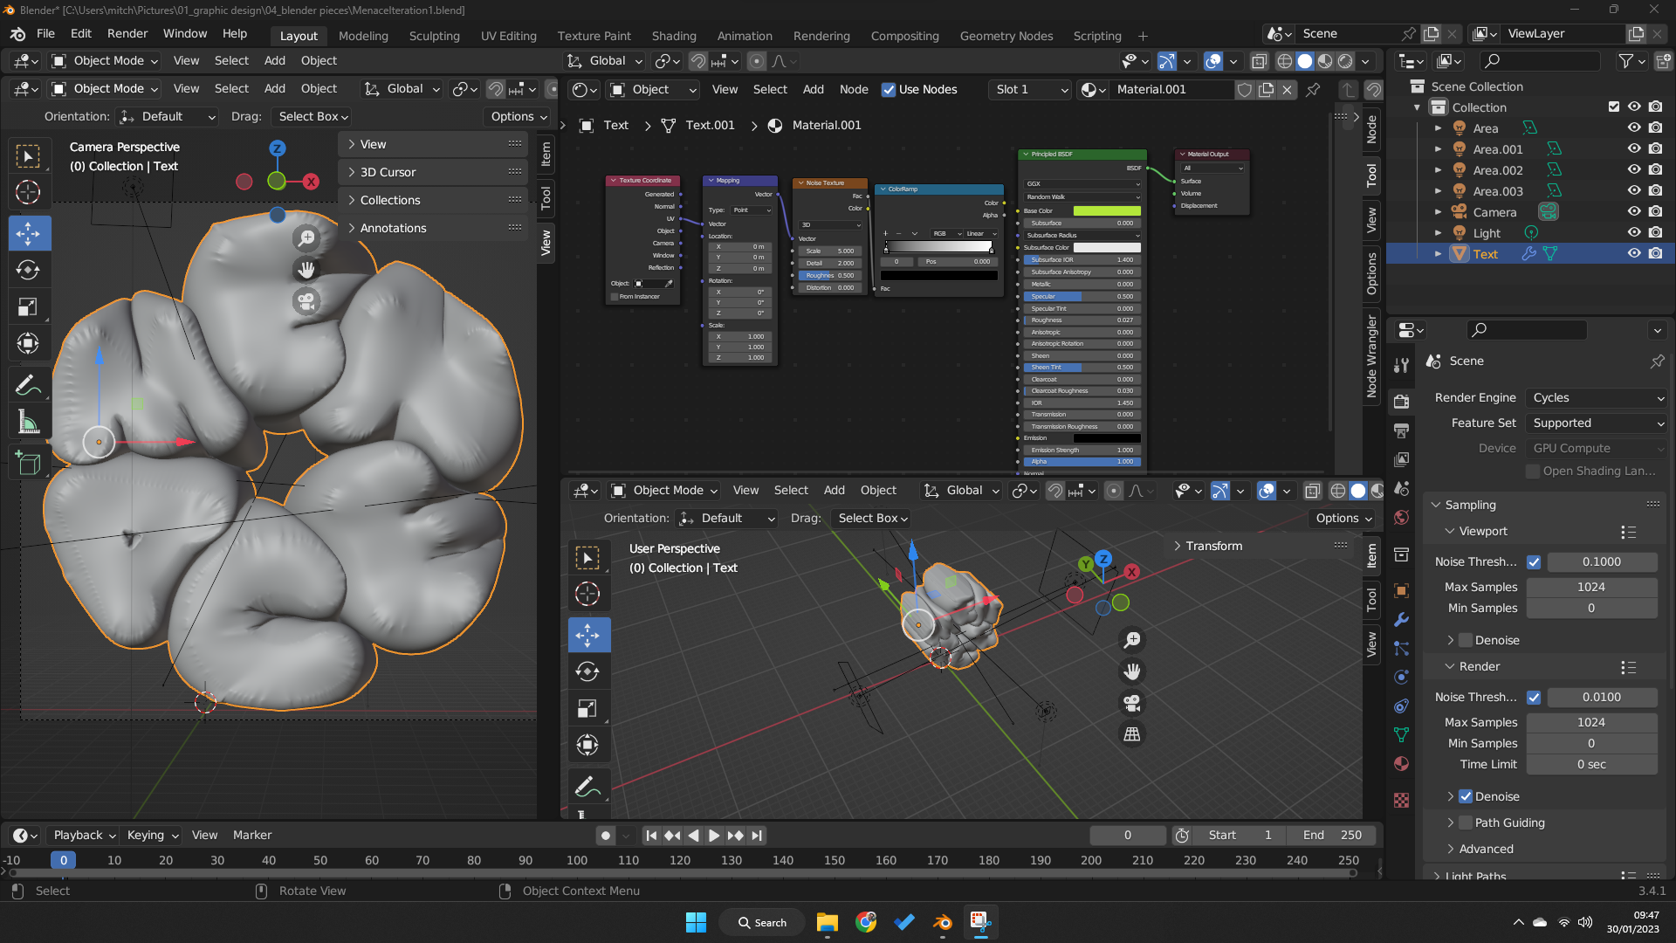Open the Select Box drag mode selector
The image size is (1676, 943).
click(310, 116)
